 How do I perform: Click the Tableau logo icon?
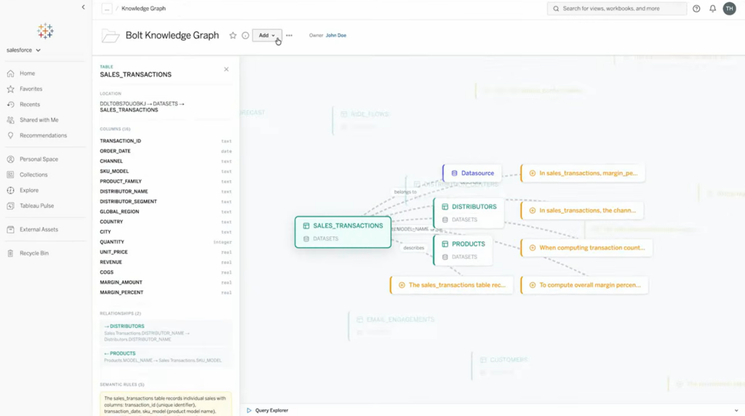click(x=46, y=31)
